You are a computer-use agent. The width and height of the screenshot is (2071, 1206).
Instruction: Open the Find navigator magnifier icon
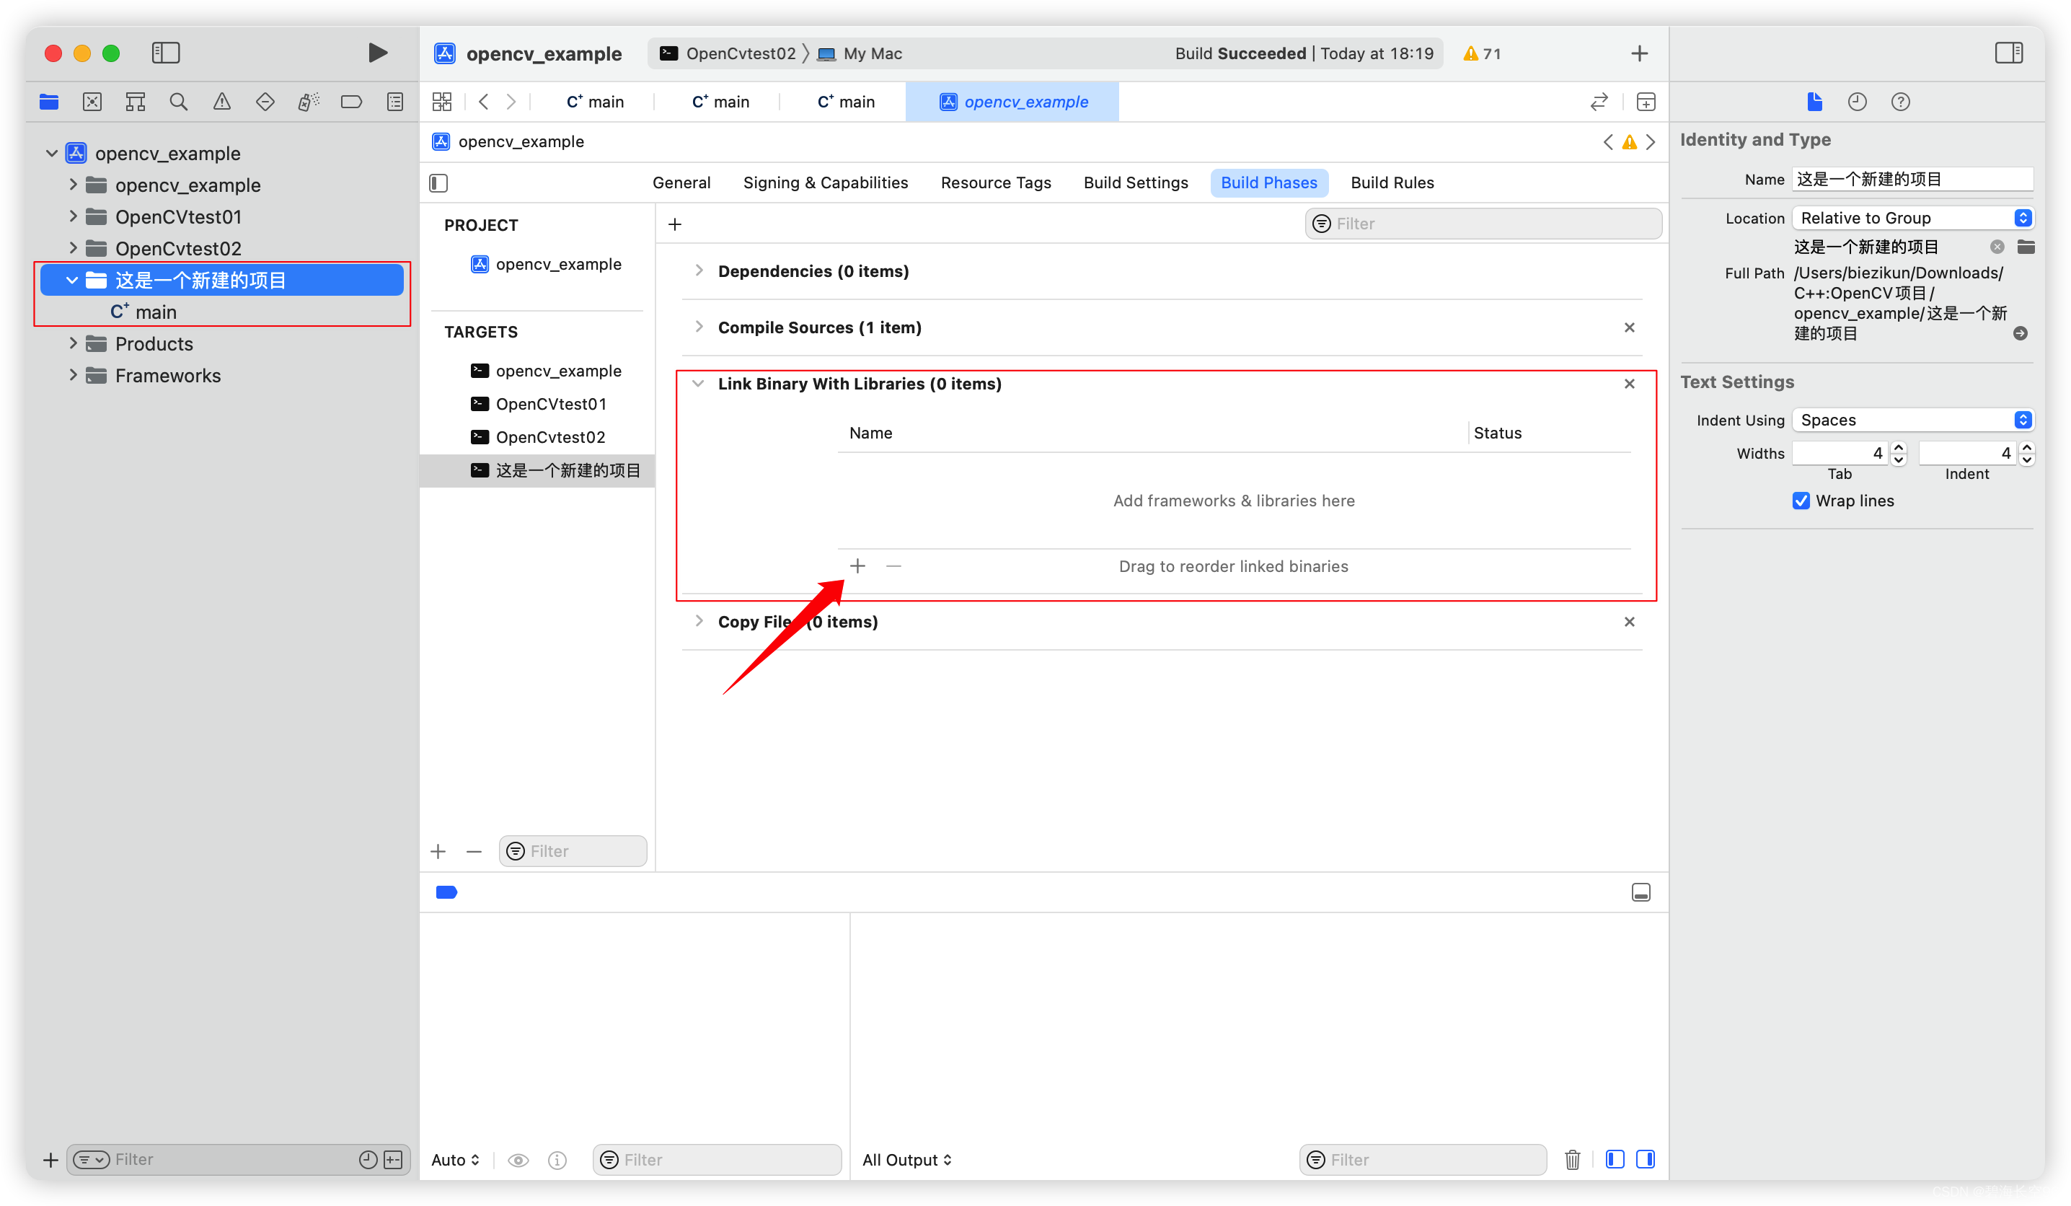click(x=178, y=102)
